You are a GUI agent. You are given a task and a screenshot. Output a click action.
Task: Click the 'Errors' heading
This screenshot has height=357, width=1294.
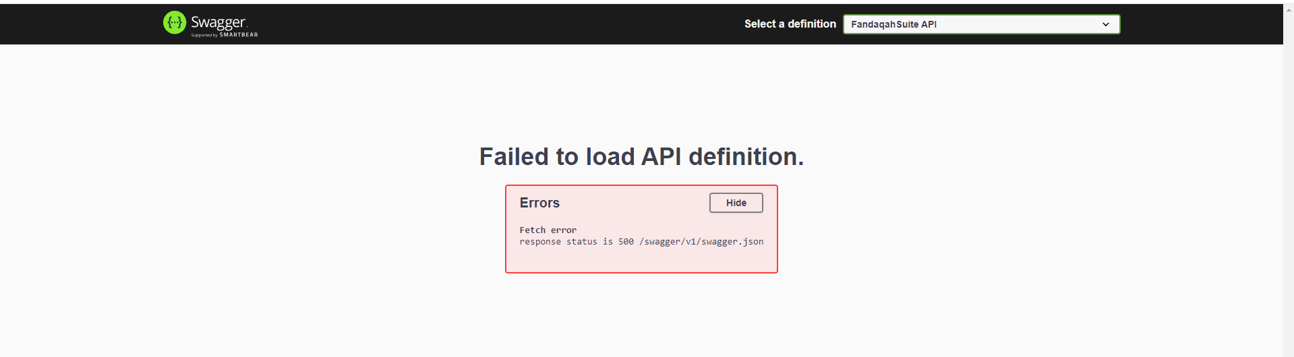pyautogui.click(x=539, y=203)
